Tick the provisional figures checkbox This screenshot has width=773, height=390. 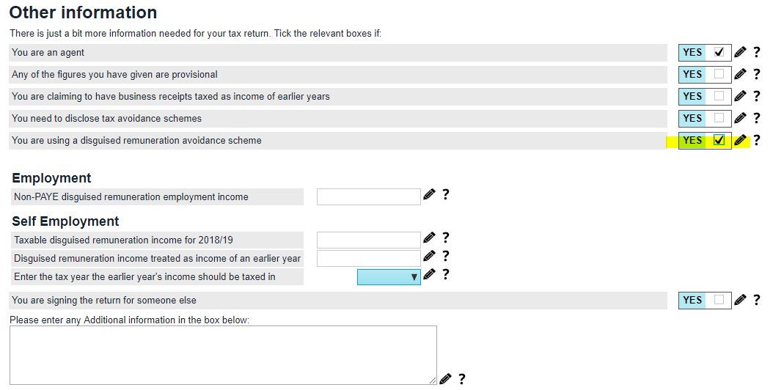[719, 74]
